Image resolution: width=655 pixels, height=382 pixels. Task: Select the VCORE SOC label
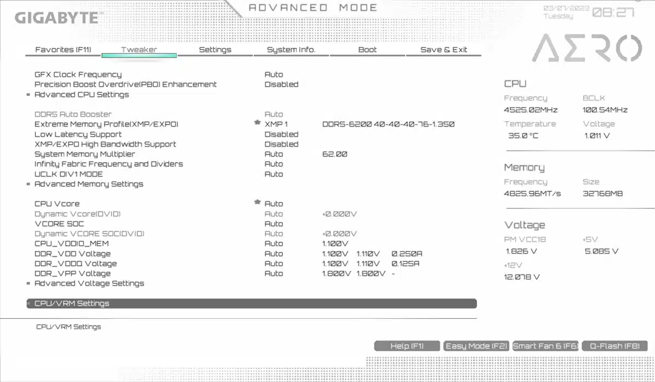59,224
